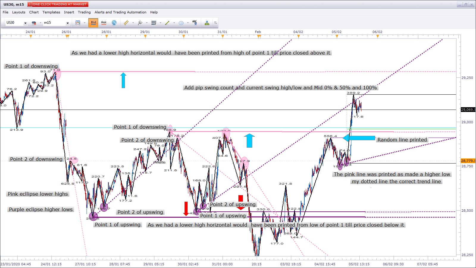The height and width of the screenshot is (268, 476).
Task: Click the 29,250 price axis label
Action: tap(467, 78)
